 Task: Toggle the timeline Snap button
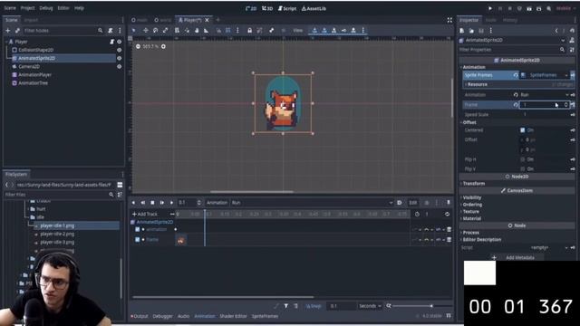(314, 306)
